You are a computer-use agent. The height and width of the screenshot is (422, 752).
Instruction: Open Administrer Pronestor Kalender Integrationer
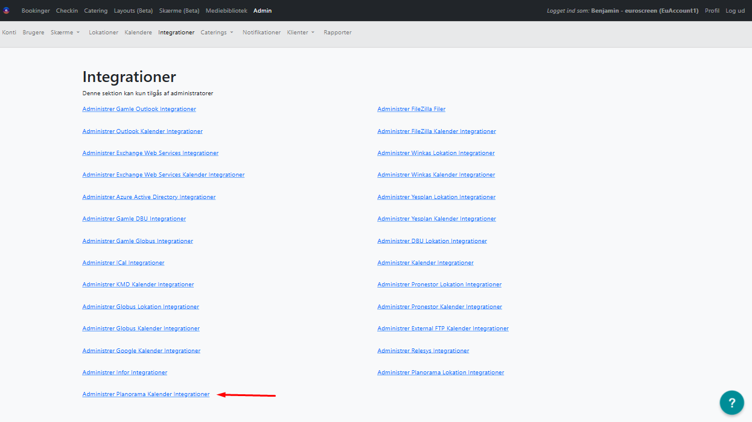pos(440,307)
